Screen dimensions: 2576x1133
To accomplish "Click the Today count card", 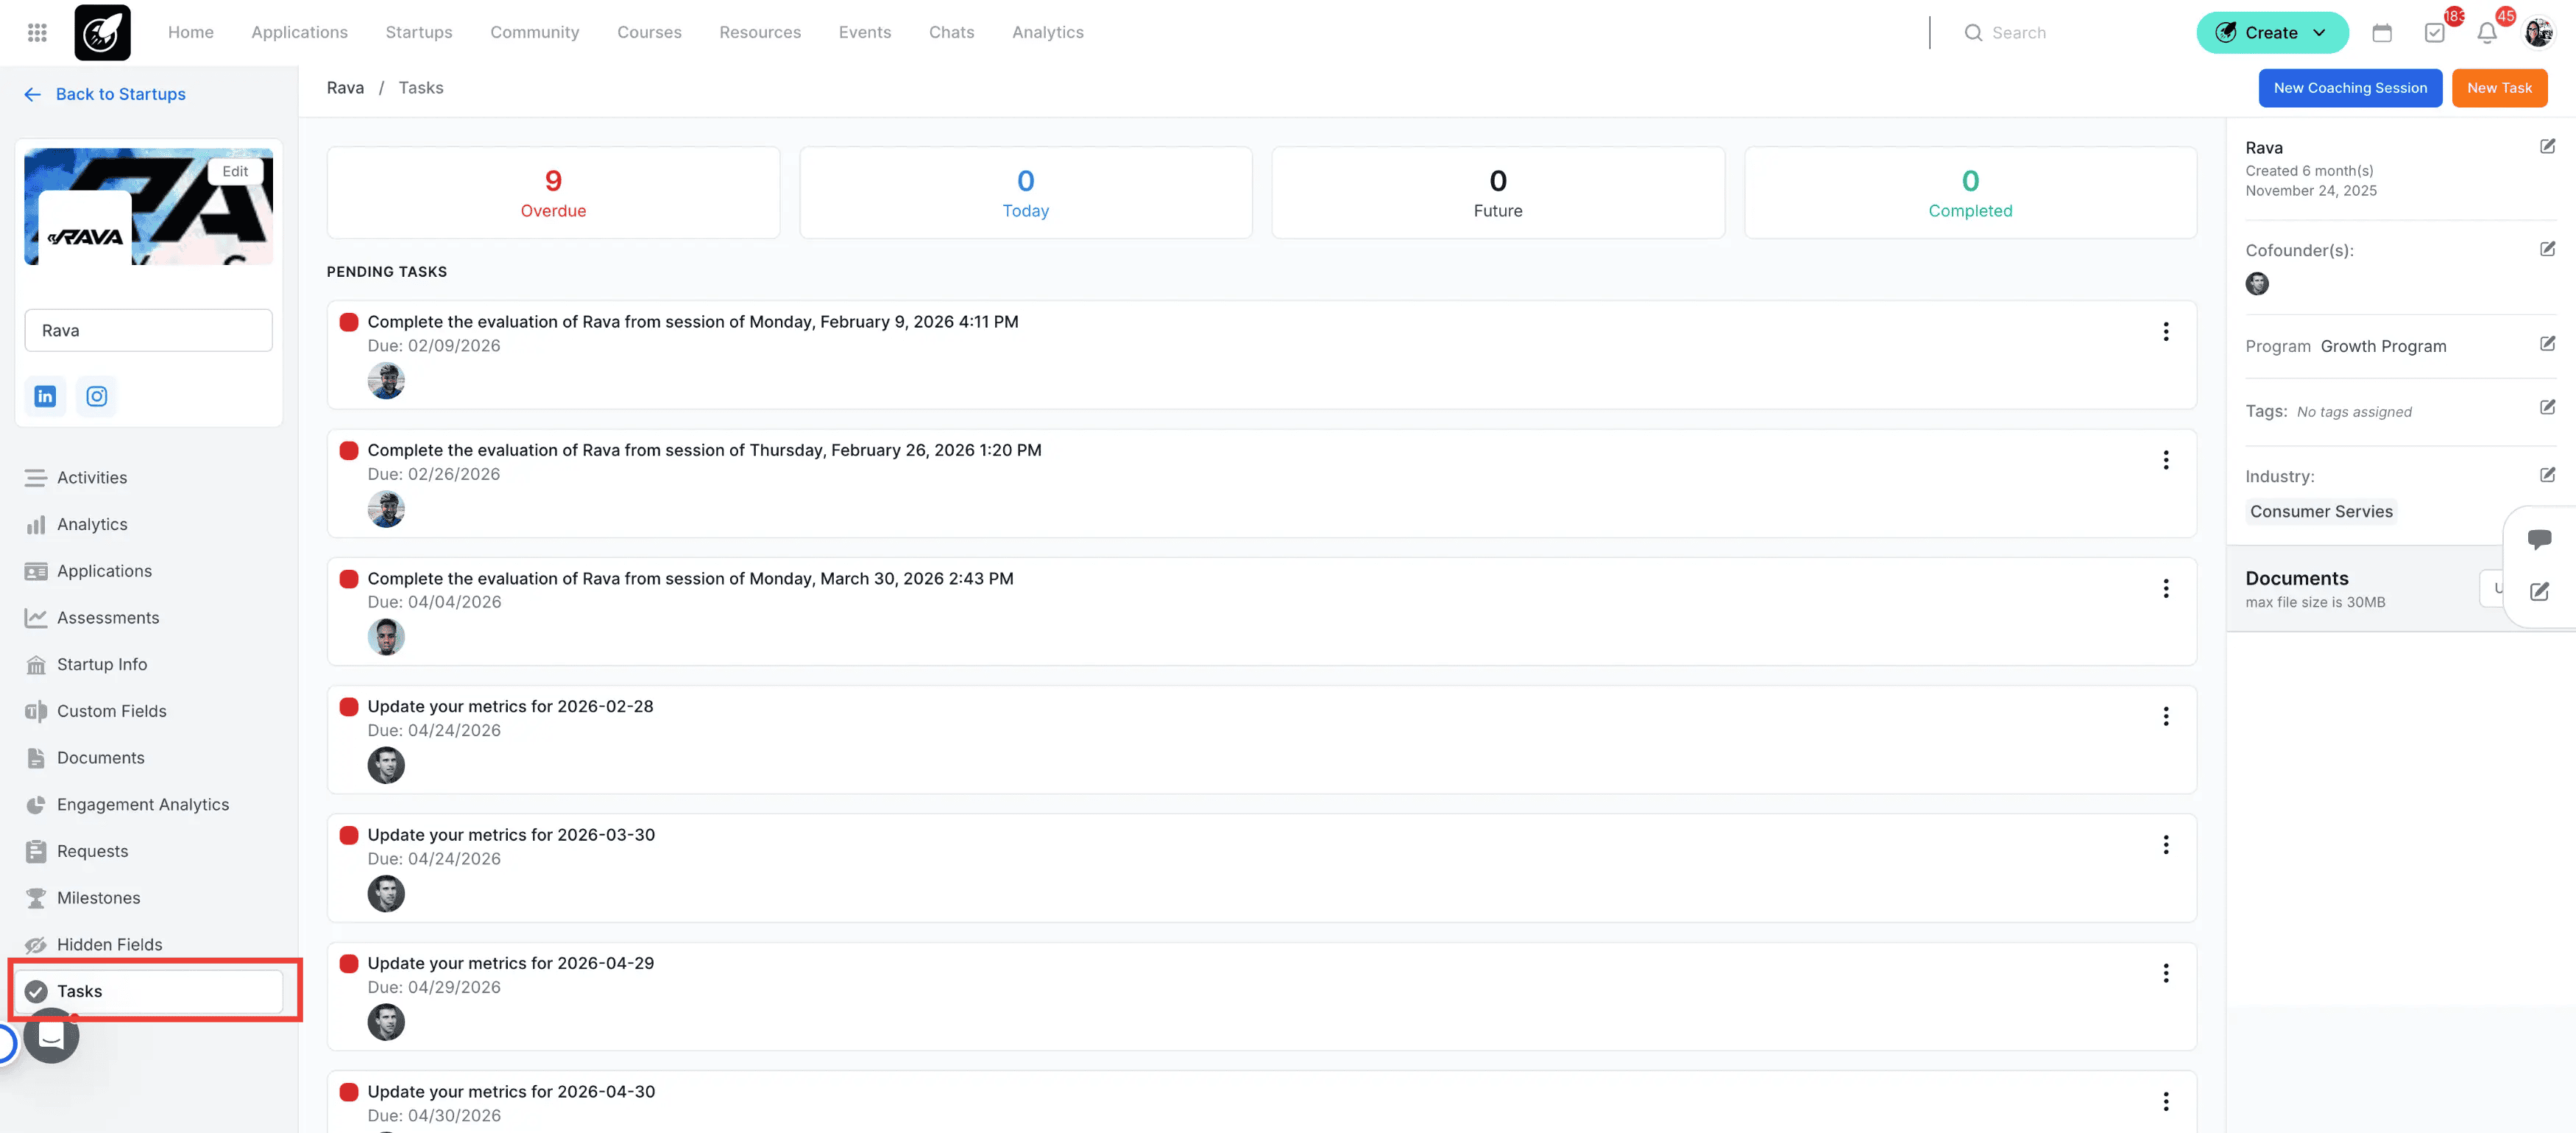I will pyautogui.click(x=1026, y=193).
